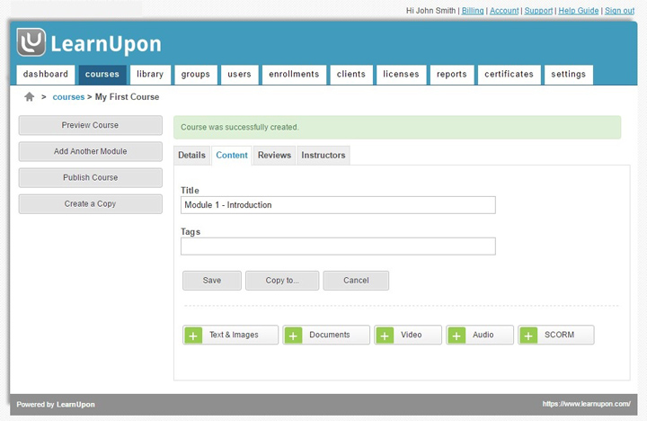Select the Content tab
647x421 pixels.
(232, 156)
